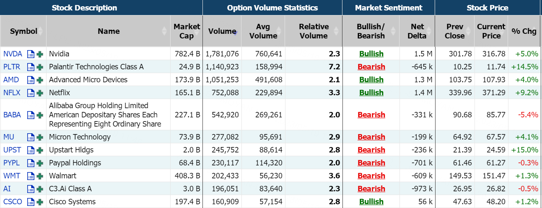Open the AI ticker symbol link
This screenshot has width=542, height=208.
coord(7,189)
